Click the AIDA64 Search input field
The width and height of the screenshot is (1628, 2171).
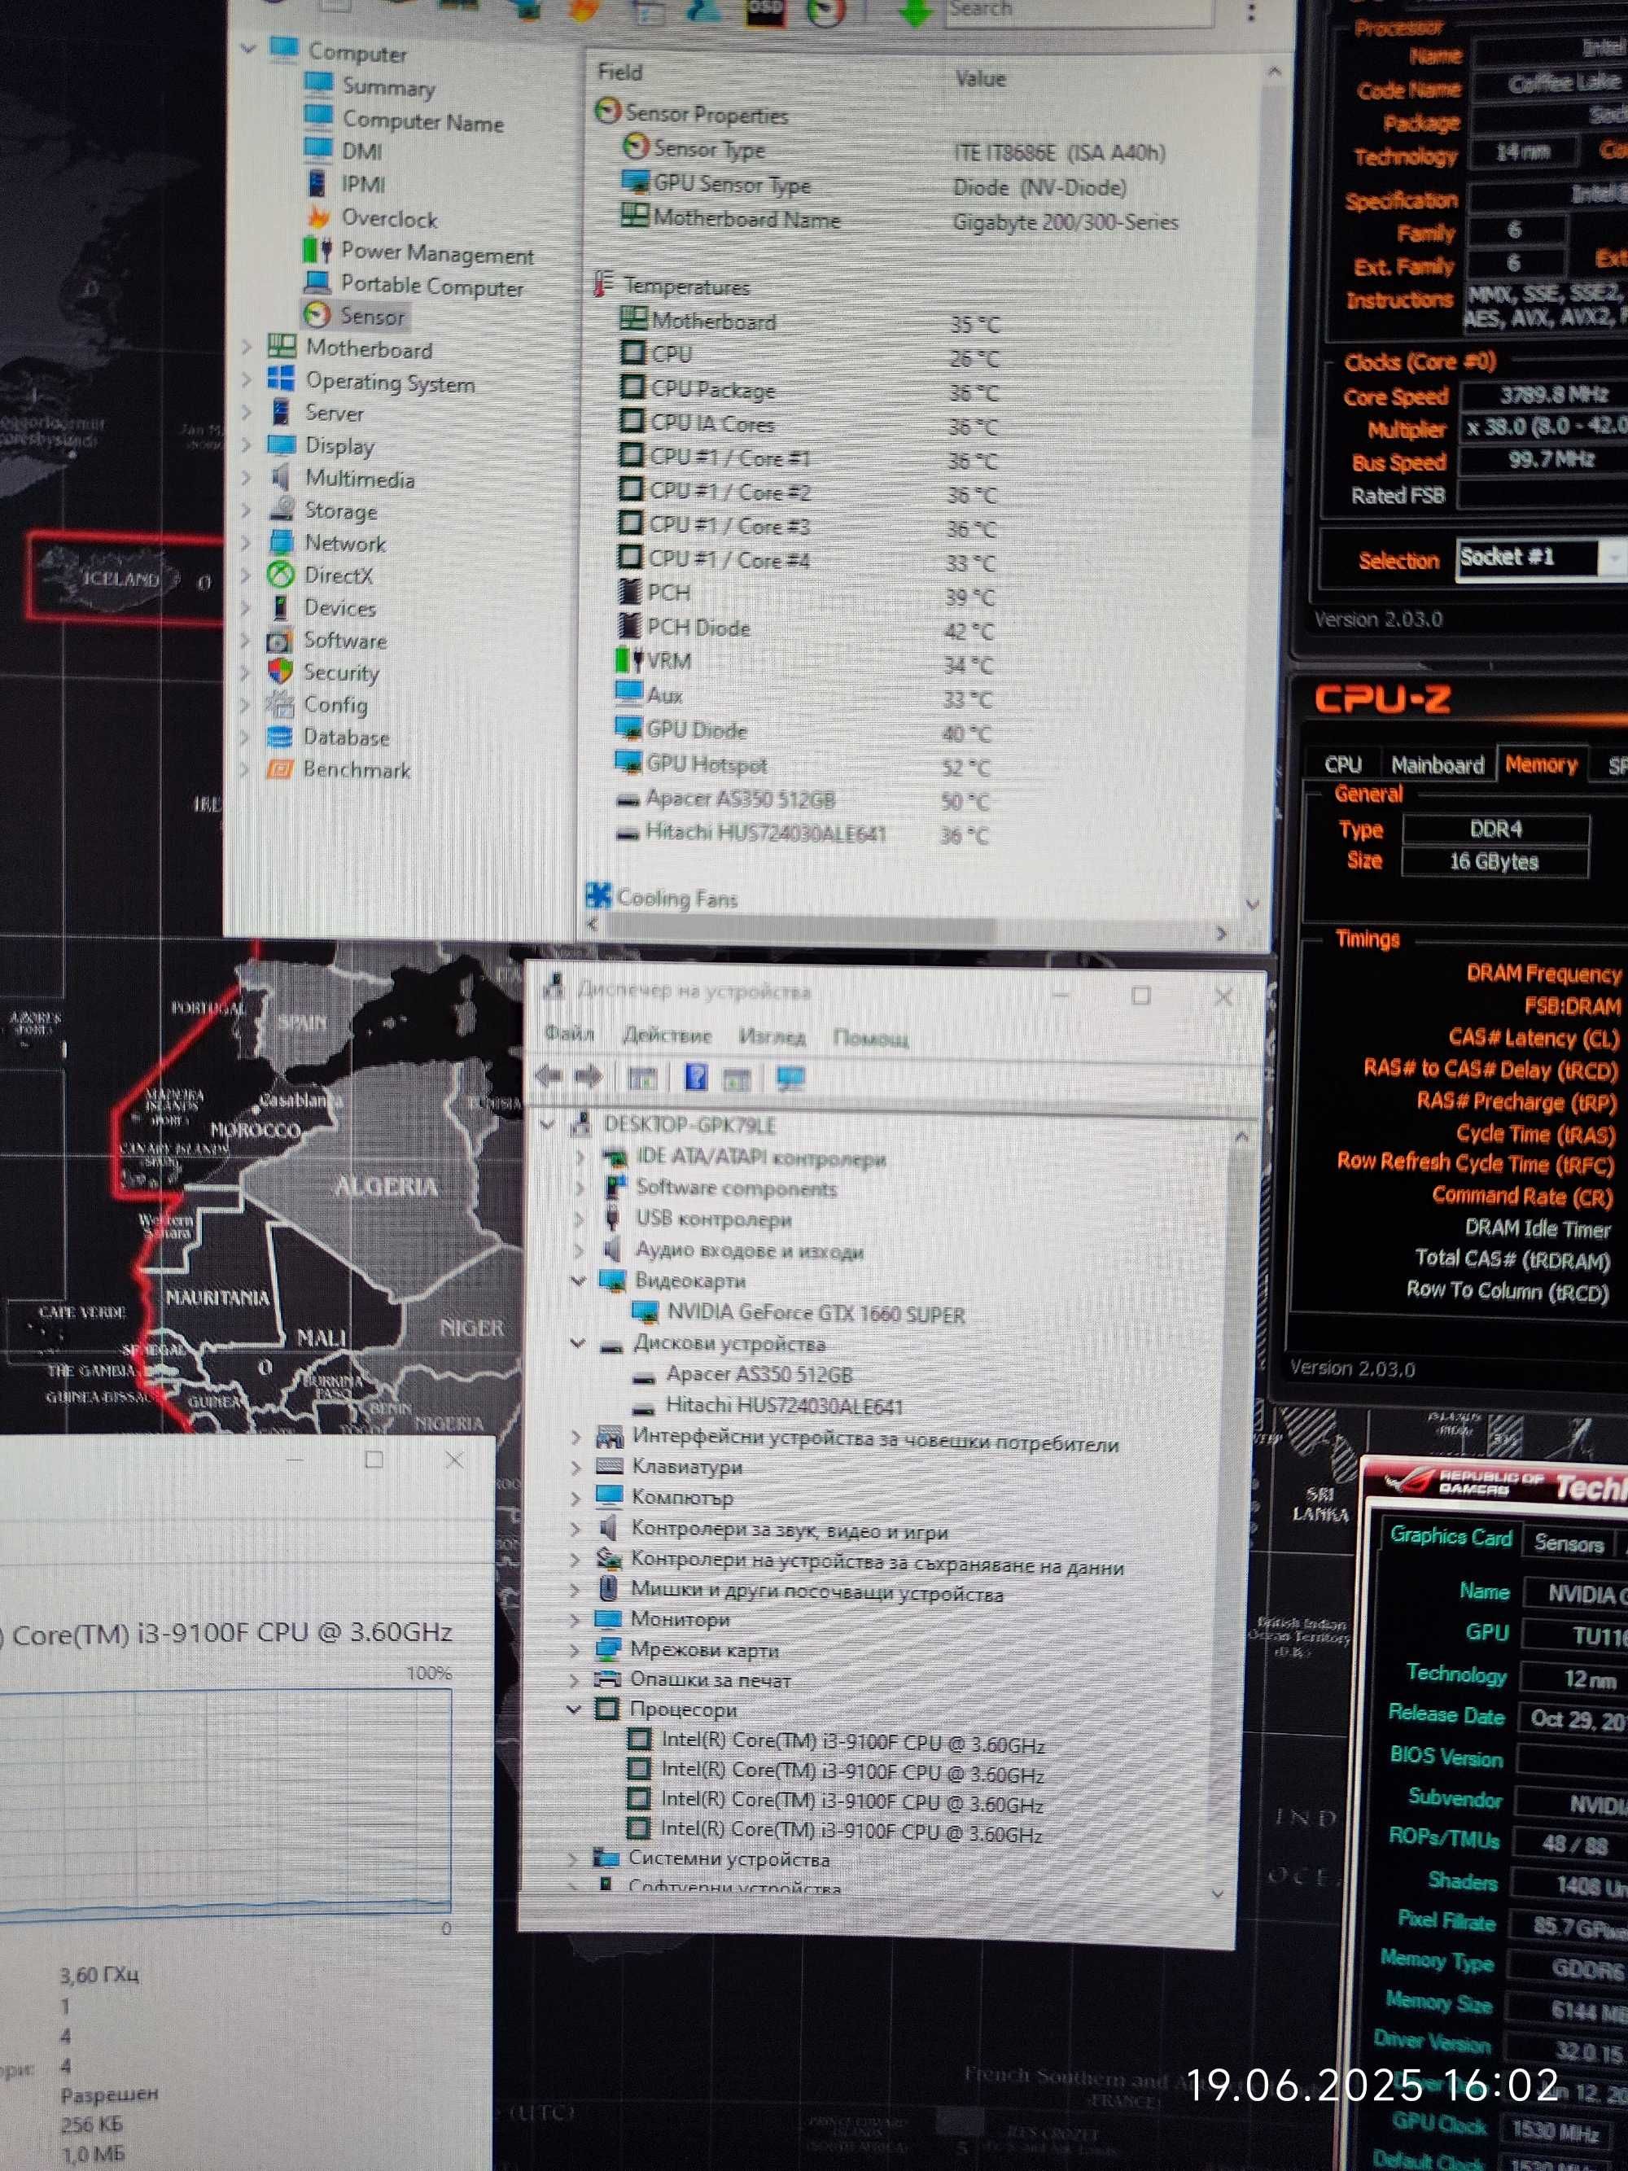click(1079, 11)
